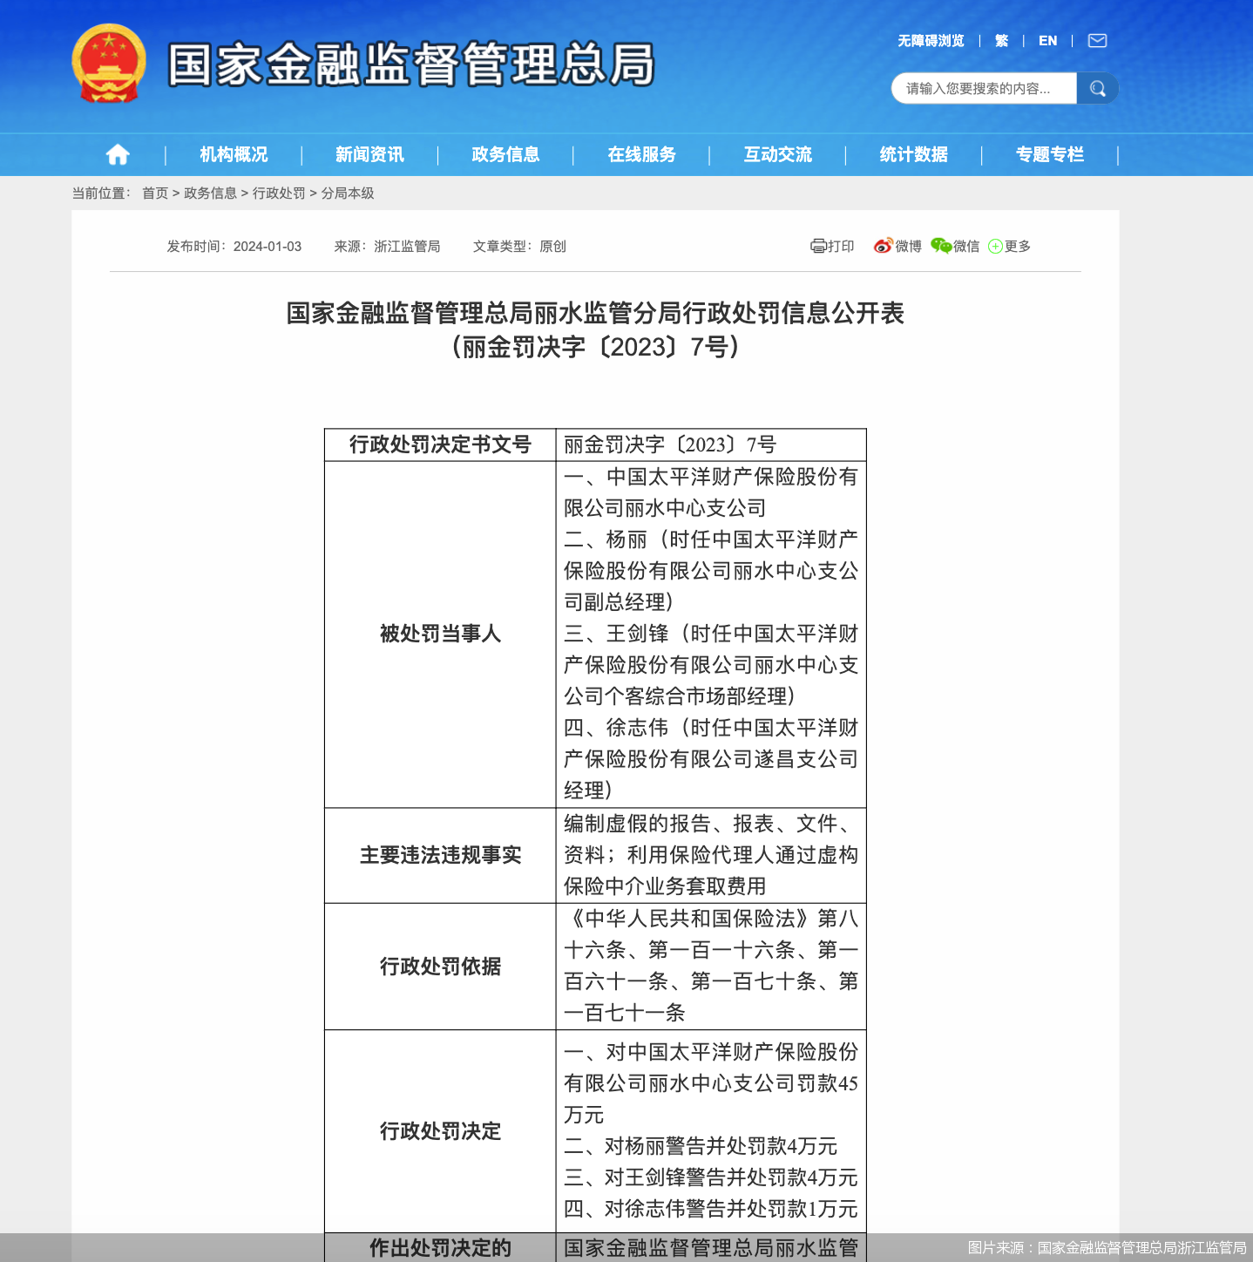
Task: Click table header 行政处罚决定书文号
Action: click(440, 444)
